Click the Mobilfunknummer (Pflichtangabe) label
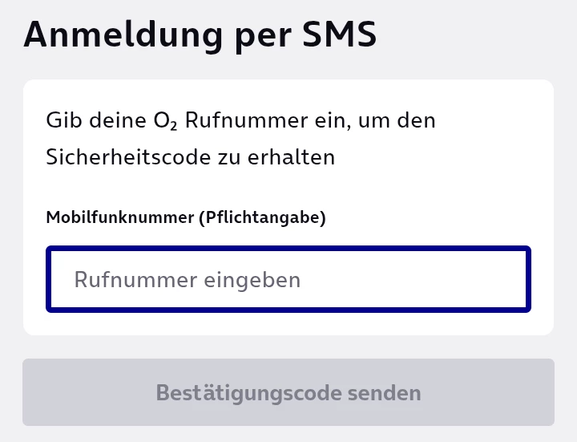The height and width of the screenshot is (442, 577). (186, 217)
